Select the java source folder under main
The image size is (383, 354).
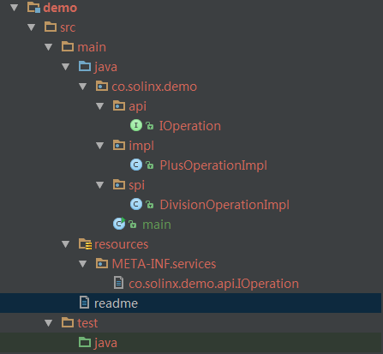105,67
